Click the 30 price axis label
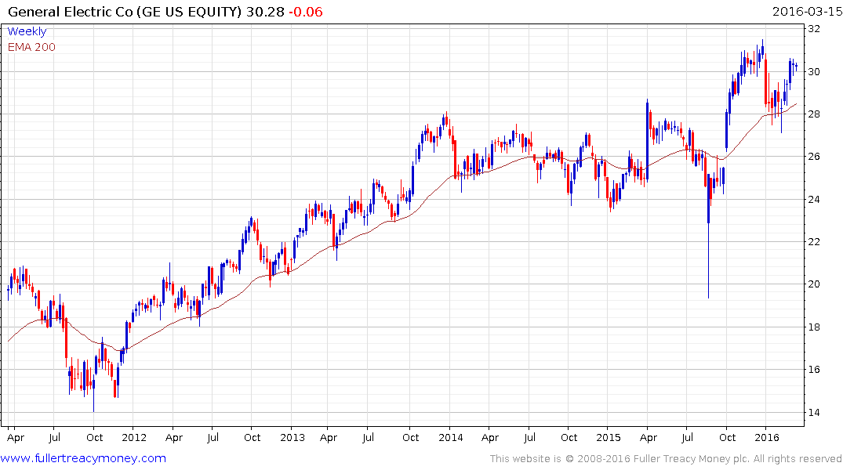Image resolution: width=843 pixels, height=470 pixels. (814, 71)
